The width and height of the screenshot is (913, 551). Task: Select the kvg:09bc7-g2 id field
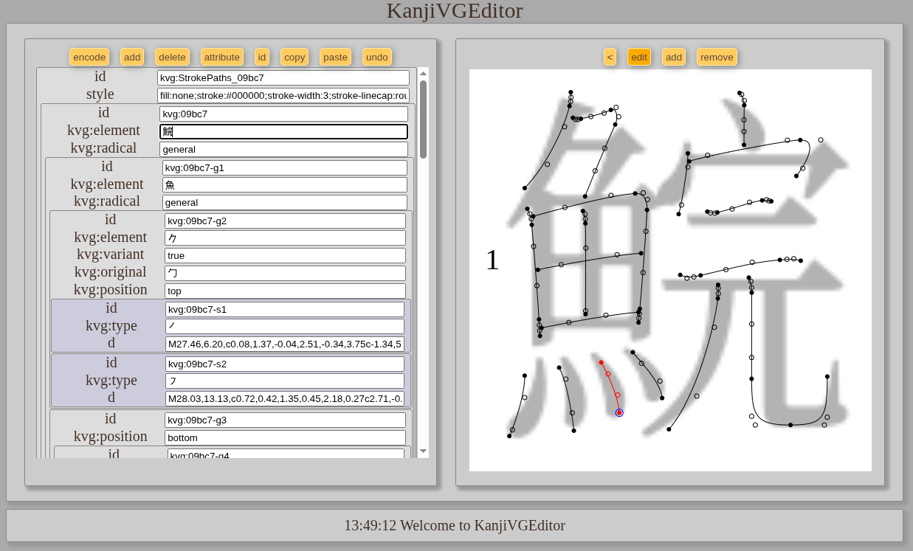[x=285, y=221]
